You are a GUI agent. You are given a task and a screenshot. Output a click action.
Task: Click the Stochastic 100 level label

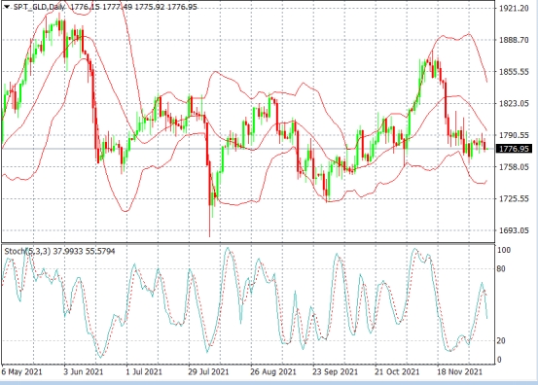pos(504,250)
